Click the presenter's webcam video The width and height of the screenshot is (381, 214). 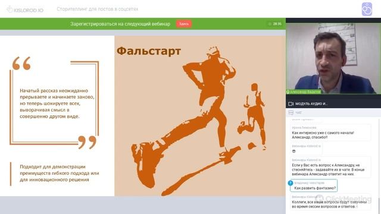coord(333,58)
